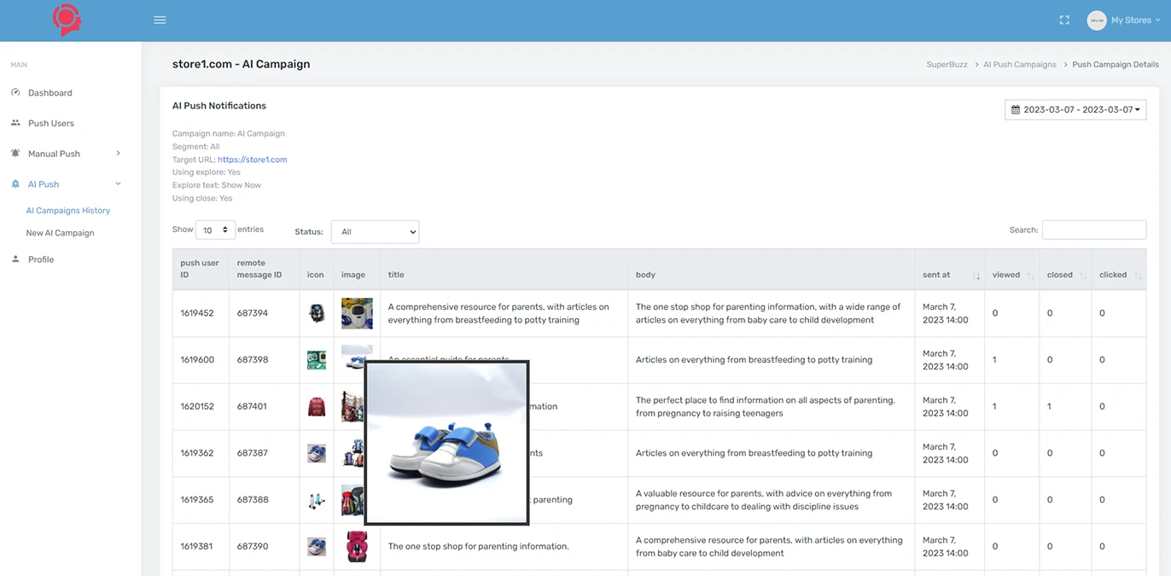Click the SuperBuzz breadcrumb link
This screenshot has height=576, width=1171.
[x=947, y=65]
